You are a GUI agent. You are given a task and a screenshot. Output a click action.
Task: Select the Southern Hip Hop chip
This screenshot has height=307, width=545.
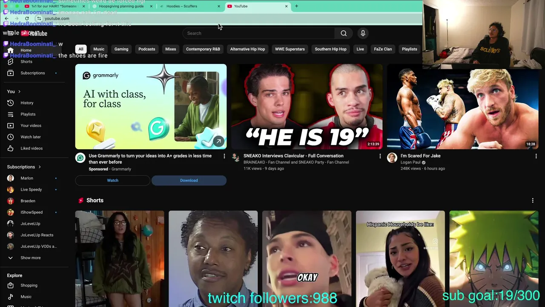330,49
